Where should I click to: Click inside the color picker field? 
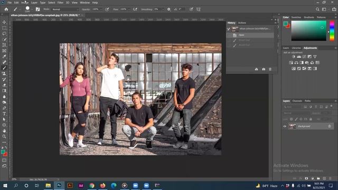pyautogui.click(x=308, y=31)
